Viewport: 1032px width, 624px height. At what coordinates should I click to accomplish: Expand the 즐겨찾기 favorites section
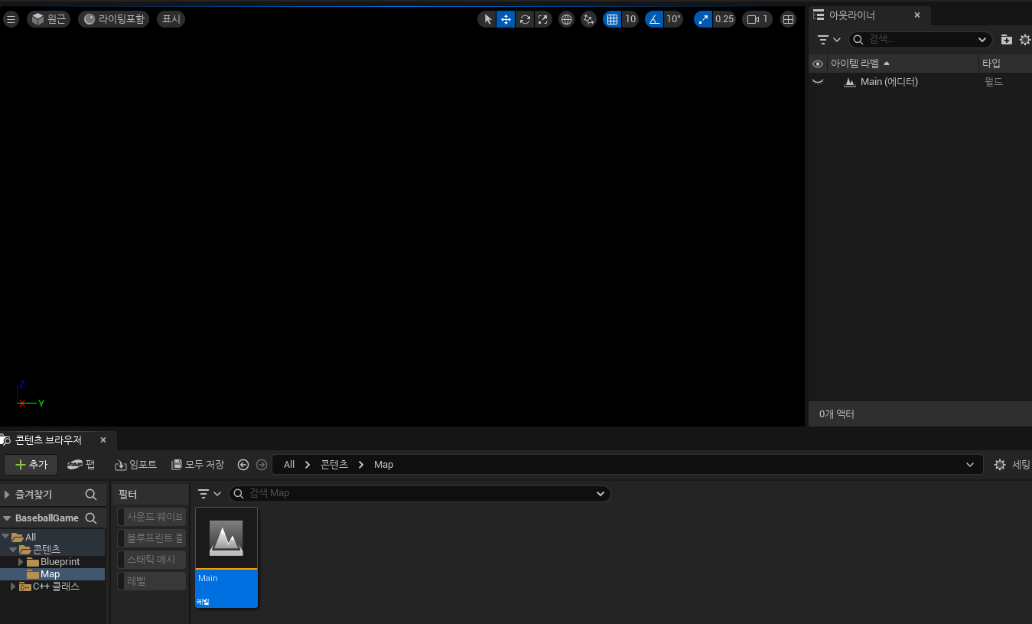pos(8,495)
